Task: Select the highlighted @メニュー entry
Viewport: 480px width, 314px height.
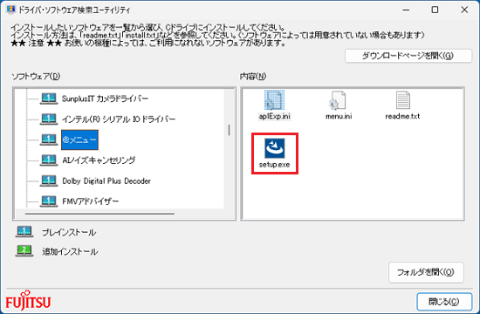Action: [79, 140]
